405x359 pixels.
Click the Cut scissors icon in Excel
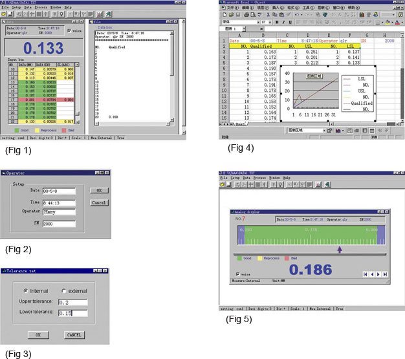point(268,15)
